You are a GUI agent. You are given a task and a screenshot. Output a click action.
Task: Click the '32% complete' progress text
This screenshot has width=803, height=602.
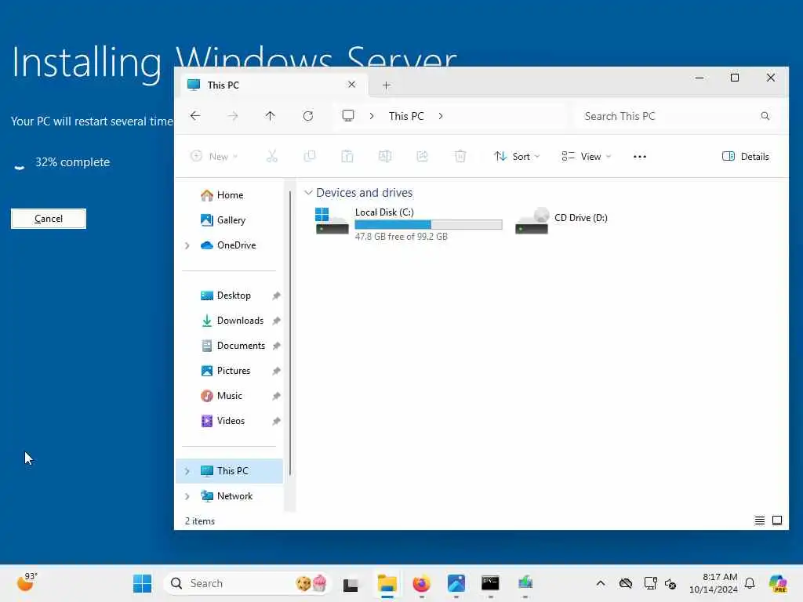point(72,162)
